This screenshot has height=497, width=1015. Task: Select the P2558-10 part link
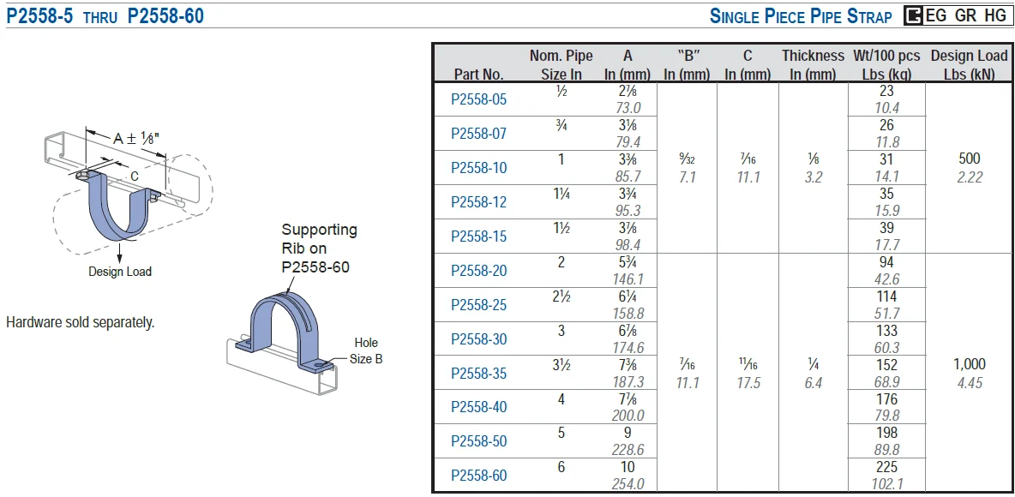[478, 168]
